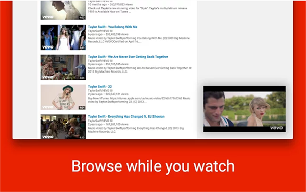Open Everything Has Changed ft. Ed Sheeran link
The width and height of the screenshot is (306, 192).
[126, 117]
